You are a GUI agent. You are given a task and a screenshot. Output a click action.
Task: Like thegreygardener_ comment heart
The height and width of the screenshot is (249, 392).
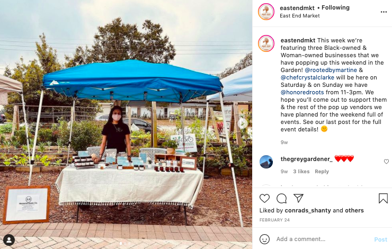point(386,162)
